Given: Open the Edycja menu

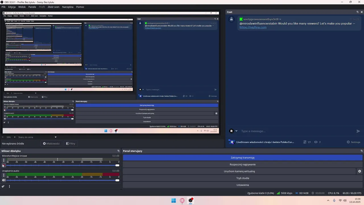Looking at the screenshot, I should (12, 7).
